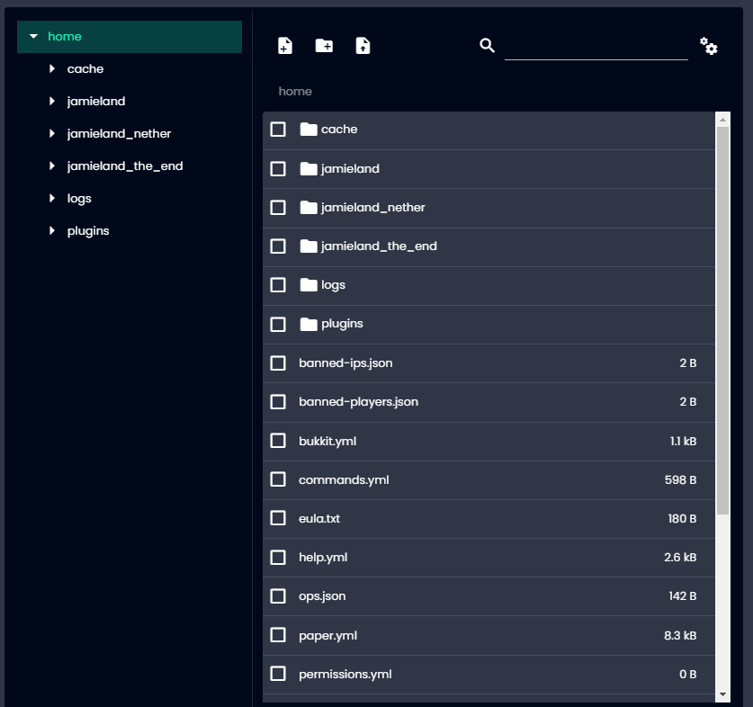Image resolution: width=753 pixels, height=707 pixels.
Task: Click the plugins folder icon in list
Action: [x=309, y=324]
